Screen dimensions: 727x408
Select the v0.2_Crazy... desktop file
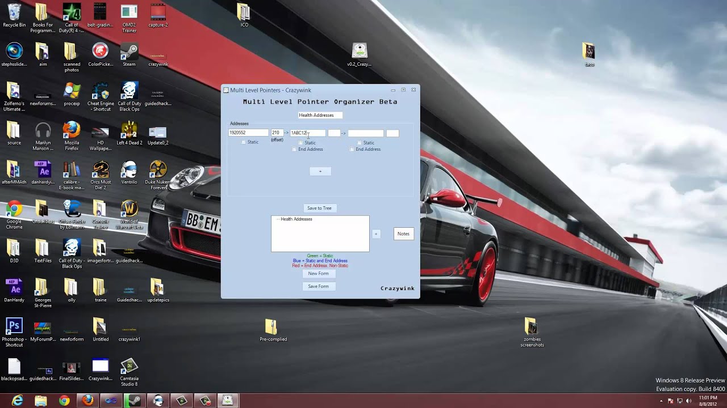click(360, 54)
